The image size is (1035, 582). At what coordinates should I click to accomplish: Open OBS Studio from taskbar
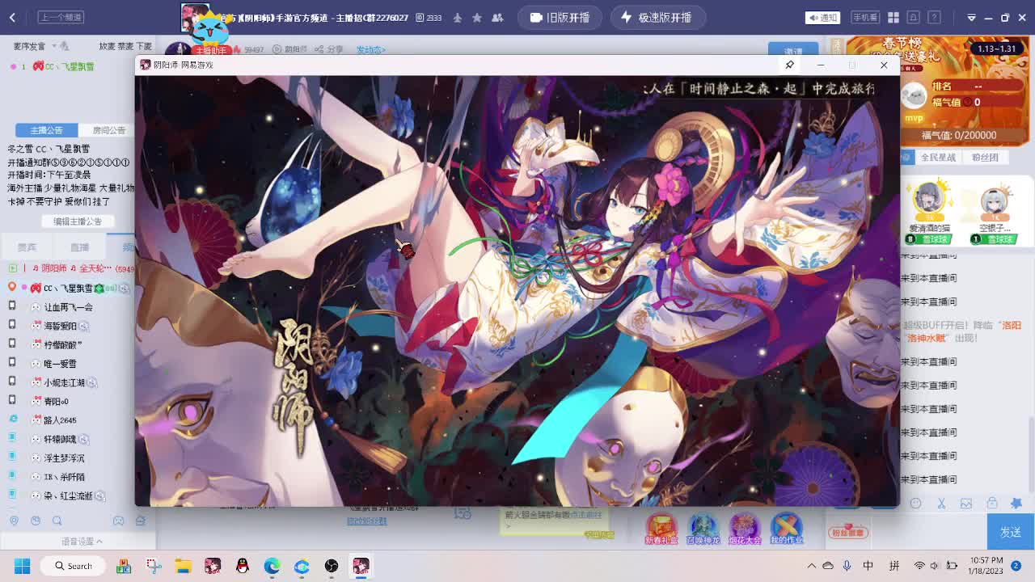332,566
